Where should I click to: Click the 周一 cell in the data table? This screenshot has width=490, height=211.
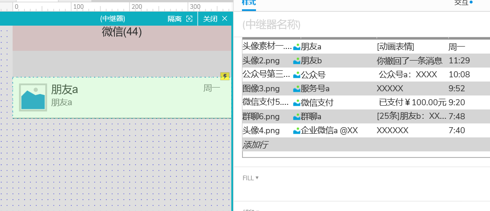click(457, 47)
